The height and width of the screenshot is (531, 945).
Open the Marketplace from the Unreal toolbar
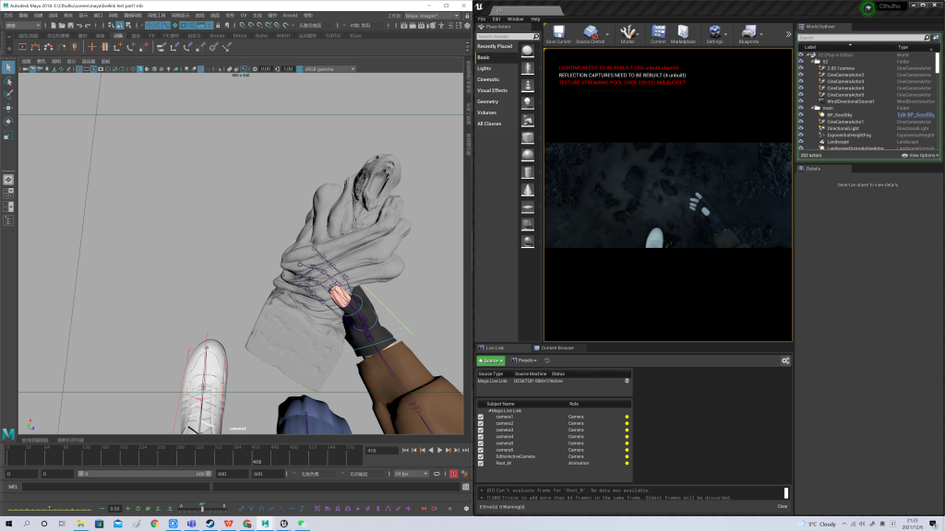(x=683, y=34)
